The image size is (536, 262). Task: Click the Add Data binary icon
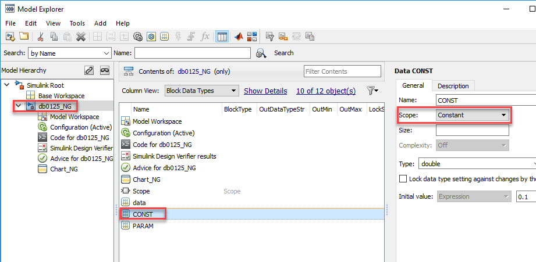165,37
